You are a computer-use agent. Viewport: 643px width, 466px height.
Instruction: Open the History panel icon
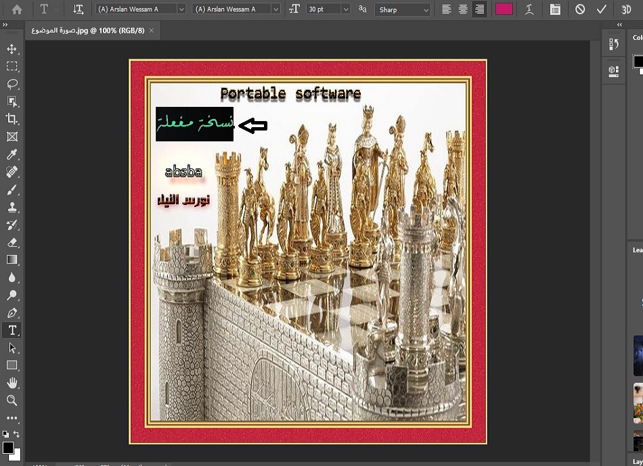[x=614, y=44]
